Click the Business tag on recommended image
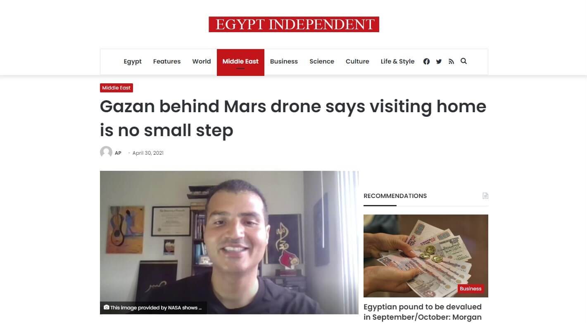 471,289
